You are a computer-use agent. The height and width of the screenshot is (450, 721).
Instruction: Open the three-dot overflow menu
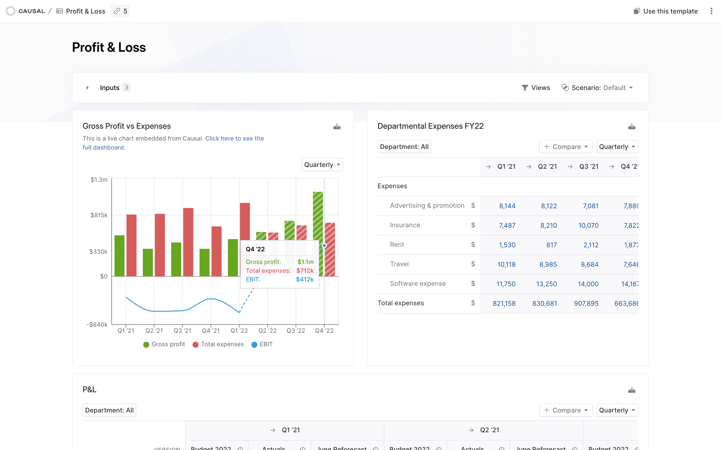pos(711,11)
